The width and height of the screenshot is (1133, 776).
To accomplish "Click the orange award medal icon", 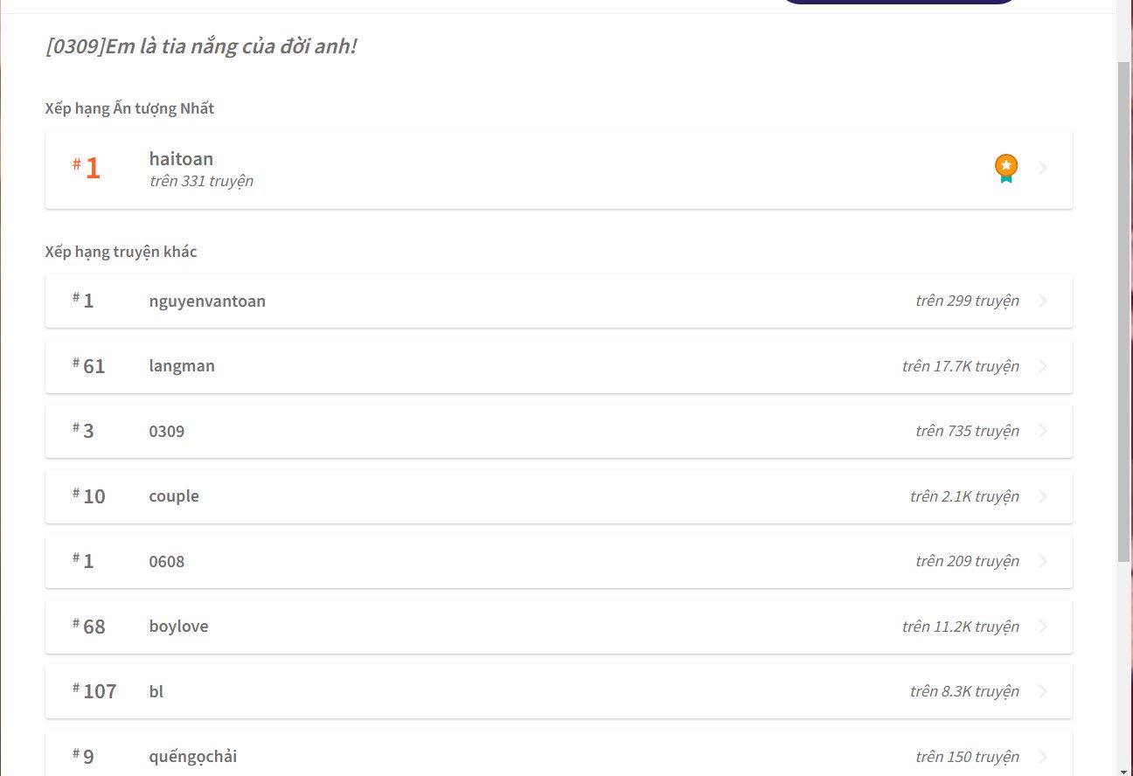I will pyautogui.click(x=1006, y=169).
